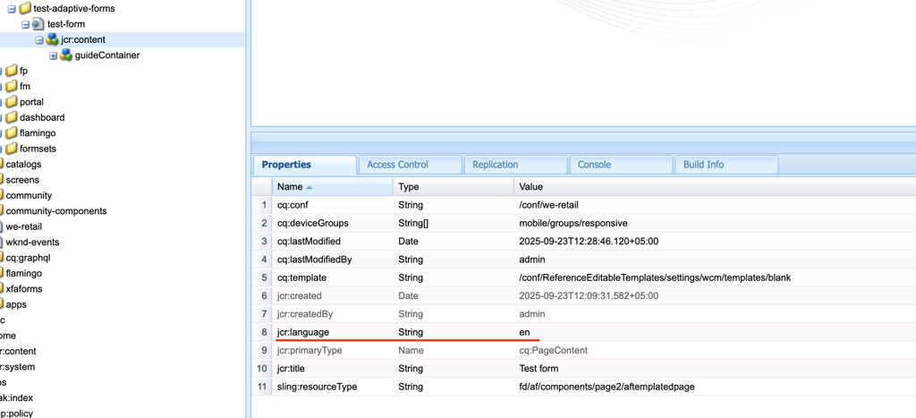The width and height of the screenshot is (916, 418).
Task: Click the test-adaptive-forms folder icon
Action: click(x=25, y=8)
